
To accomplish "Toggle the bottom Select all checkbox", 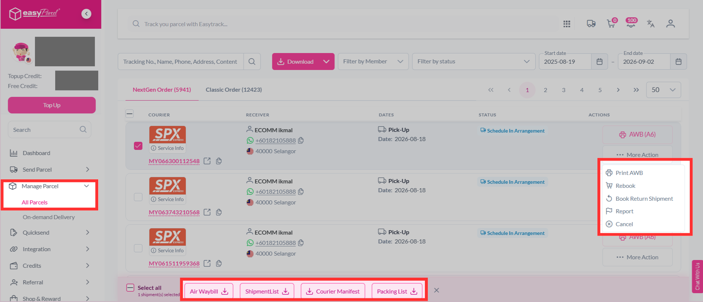I will coord(130,288).
